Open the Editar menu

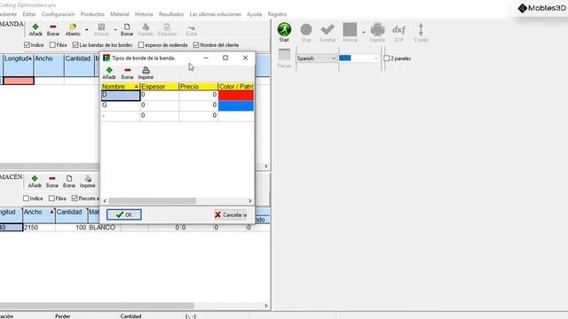pyautogui.click(x=29, y=14)
